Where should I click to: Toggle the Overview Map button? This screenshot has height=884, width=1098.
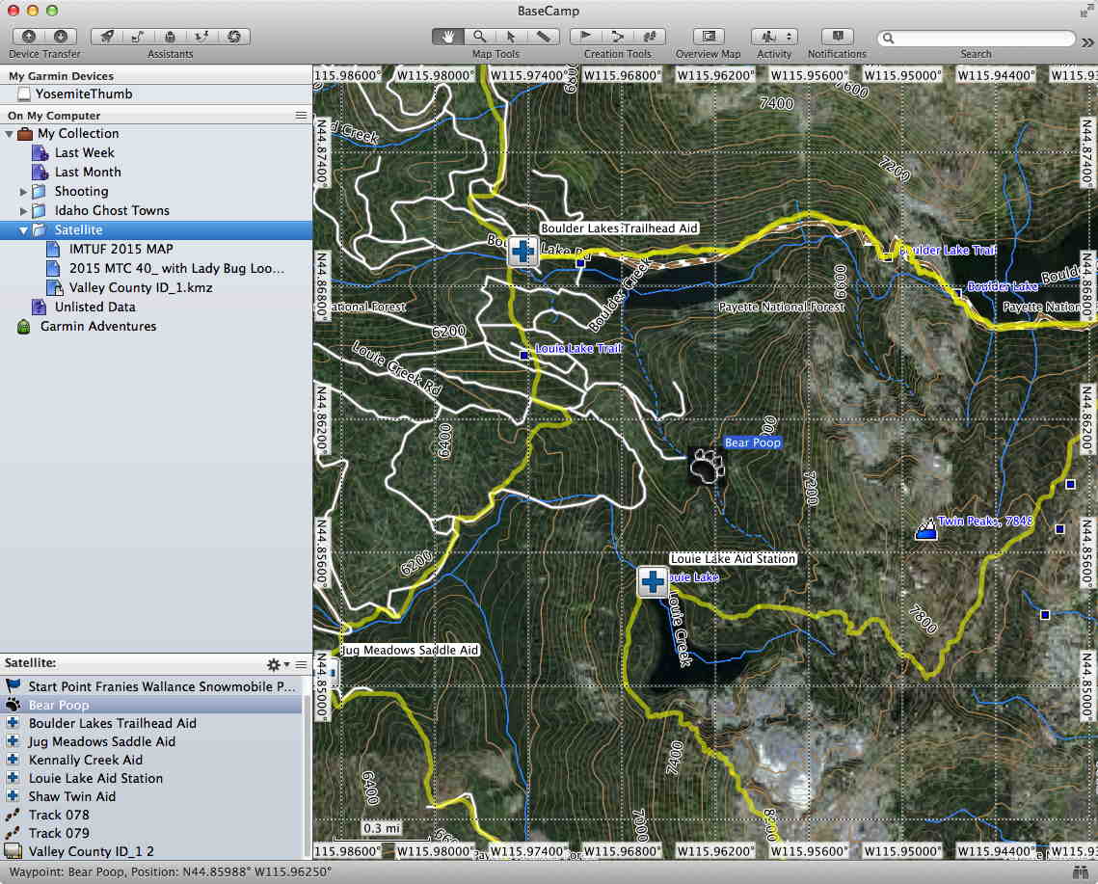pyautogui.click(x=709, y=36)
